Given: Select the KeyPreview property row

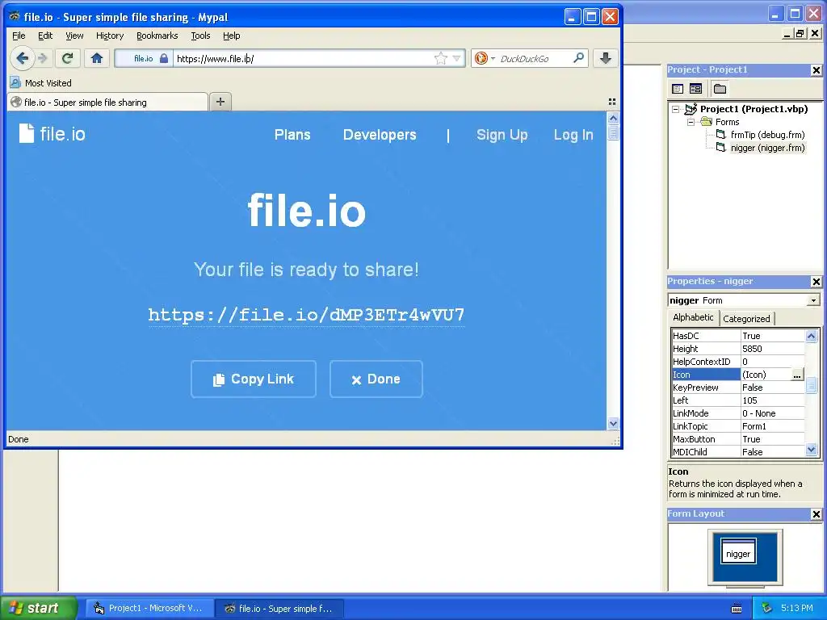Looking at the screenshot, I should point(738,387).
